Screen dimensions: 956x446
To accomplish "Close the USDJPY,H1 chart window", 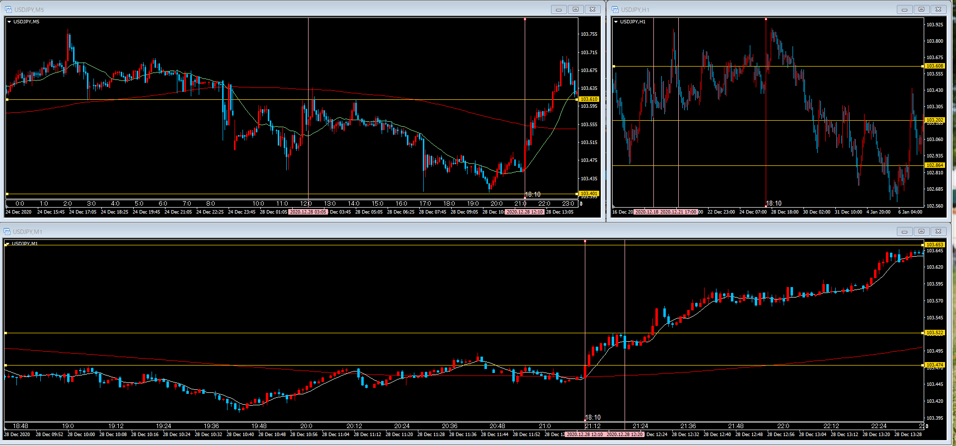I will pos(938,9).
